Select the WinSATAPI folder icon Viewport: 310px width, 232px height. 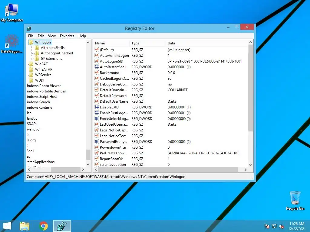pos(31,69)
